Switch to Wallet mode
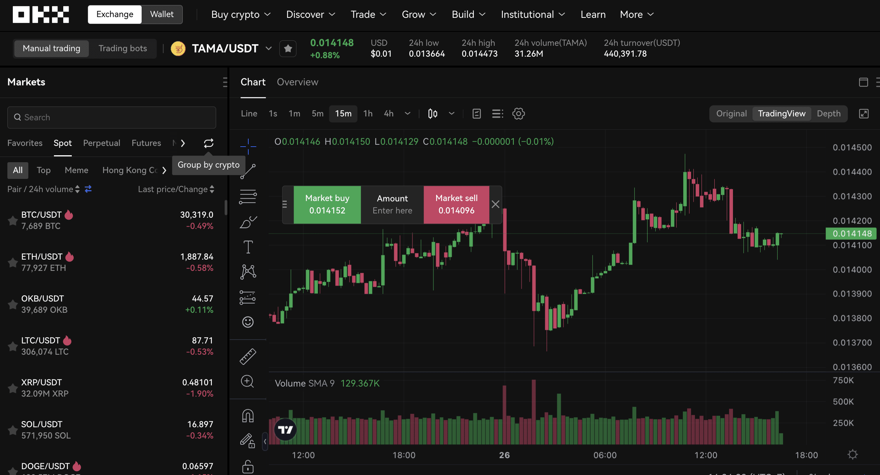The width and height of the screenshot is (880, 475). pyautogui.click(x=162, y=14)
